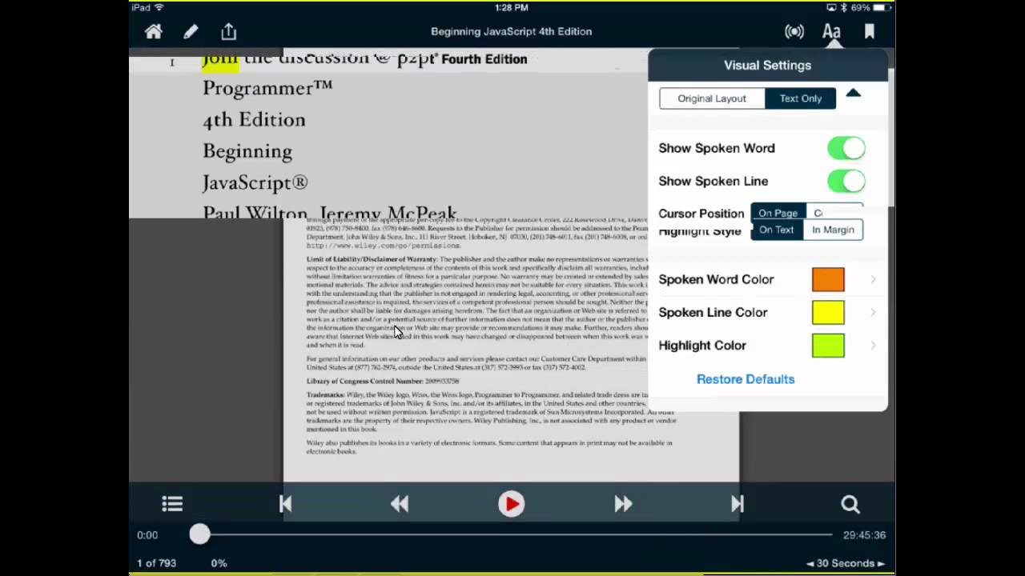This screenshot has width=1025, height=576.
Task: Tap the Bluetooth status icon
Action: (843, 8)
